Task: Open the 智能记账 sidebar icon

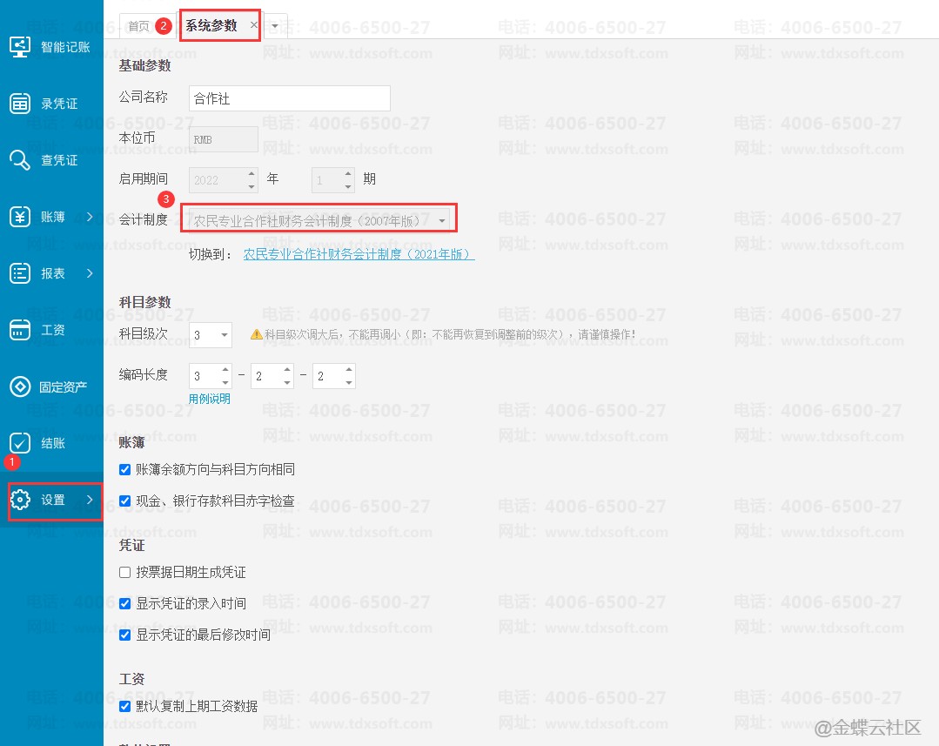Action: (20, 47)
